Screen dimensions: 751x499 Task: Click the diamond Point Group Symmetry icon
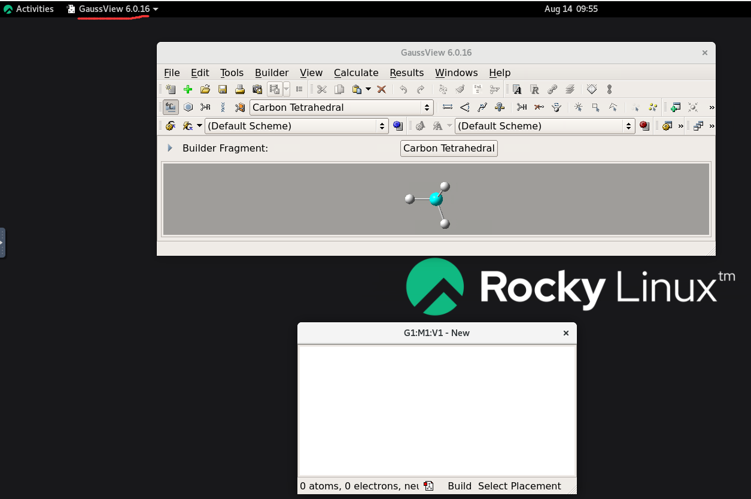tap(592, 89)
